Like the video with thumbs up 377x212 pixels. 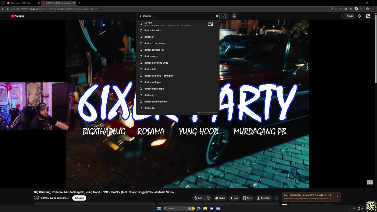198,198
